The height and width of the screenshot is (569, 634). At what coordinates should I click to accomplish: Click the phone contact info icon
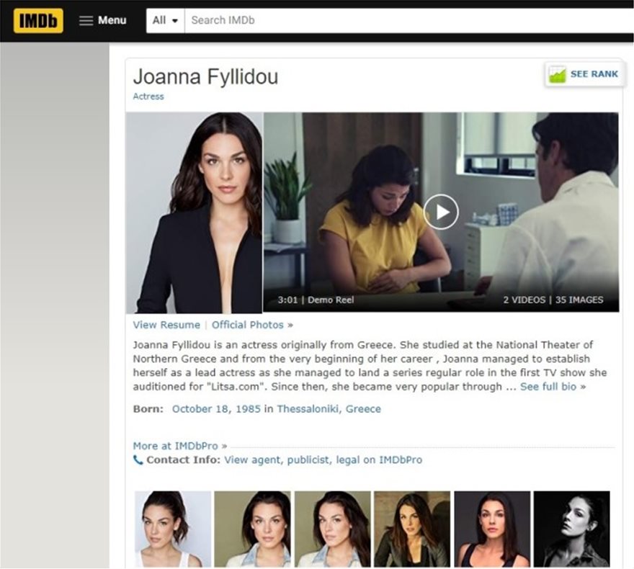point(138,460)
